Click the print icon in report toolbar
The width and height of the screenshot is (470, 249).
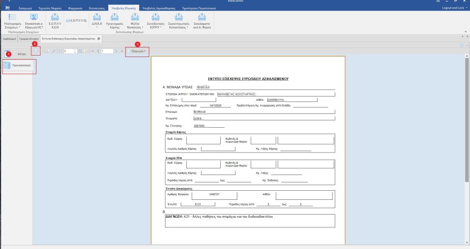[35, 51]
